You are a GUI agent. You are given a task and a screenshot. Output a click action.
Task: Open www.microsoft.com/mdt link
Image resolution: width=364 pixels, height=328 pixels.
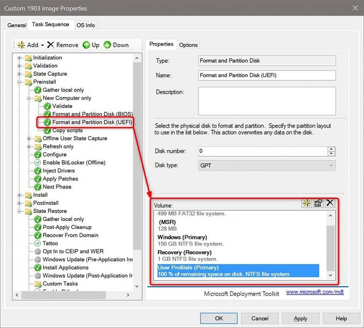tap(315, 292)
